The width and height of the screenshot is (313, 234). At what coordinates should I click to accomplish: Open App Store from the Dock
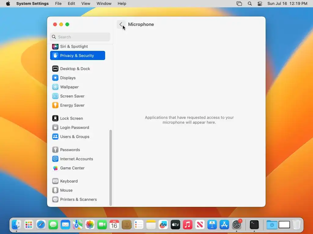coord(224,225)
